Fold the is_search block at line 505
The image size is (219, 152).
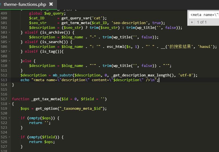click(9, 42)
